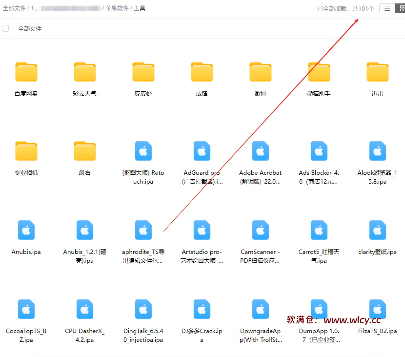Open the 熊猫助手 folder

(x=319, y=72)
